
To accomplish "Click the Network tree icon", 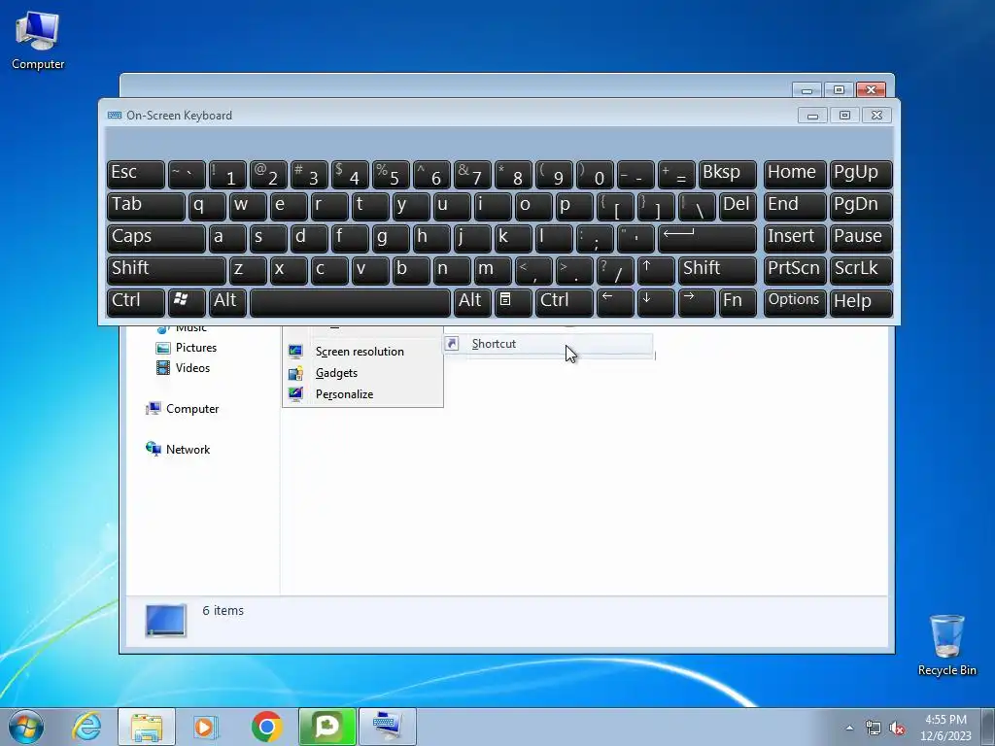I will [x=153, y=449].
